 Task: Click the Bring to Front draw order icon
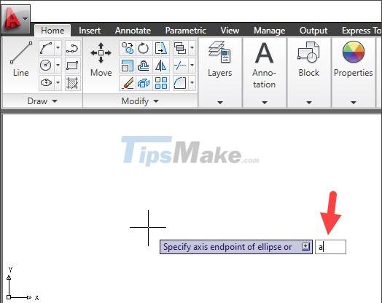pyautogui.click(x=180, y=48)
